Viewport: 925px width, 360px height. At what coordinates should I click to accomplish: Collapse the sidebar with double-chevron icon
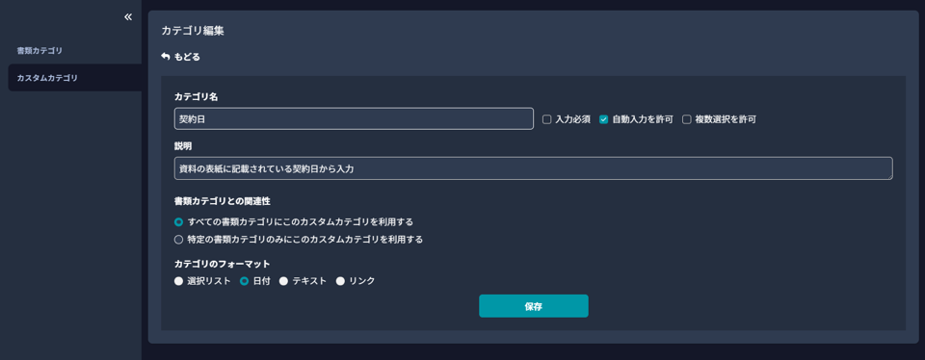128,17
